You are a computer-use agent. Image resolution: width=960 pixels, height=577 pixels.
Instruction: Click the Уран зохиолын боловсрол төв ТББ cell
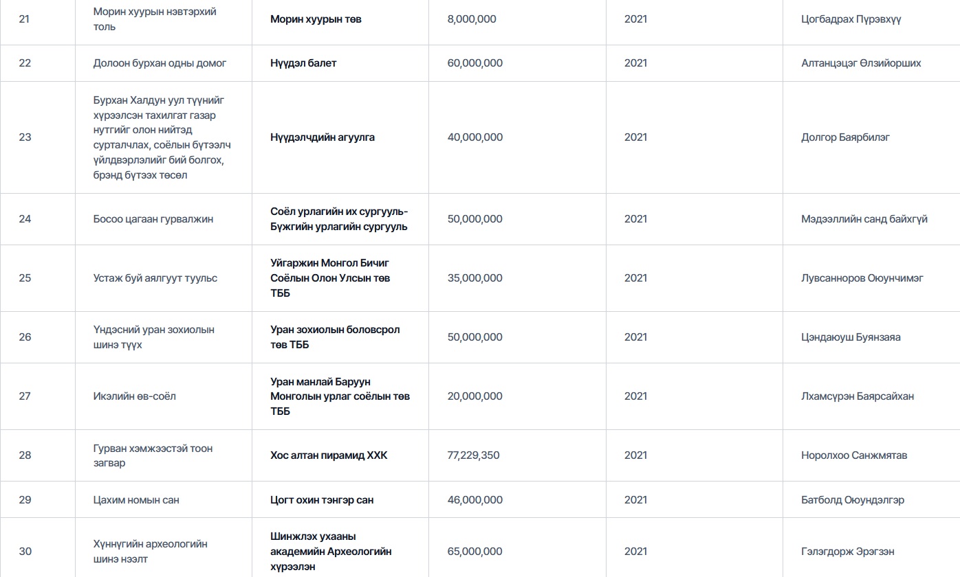[335, 337]
